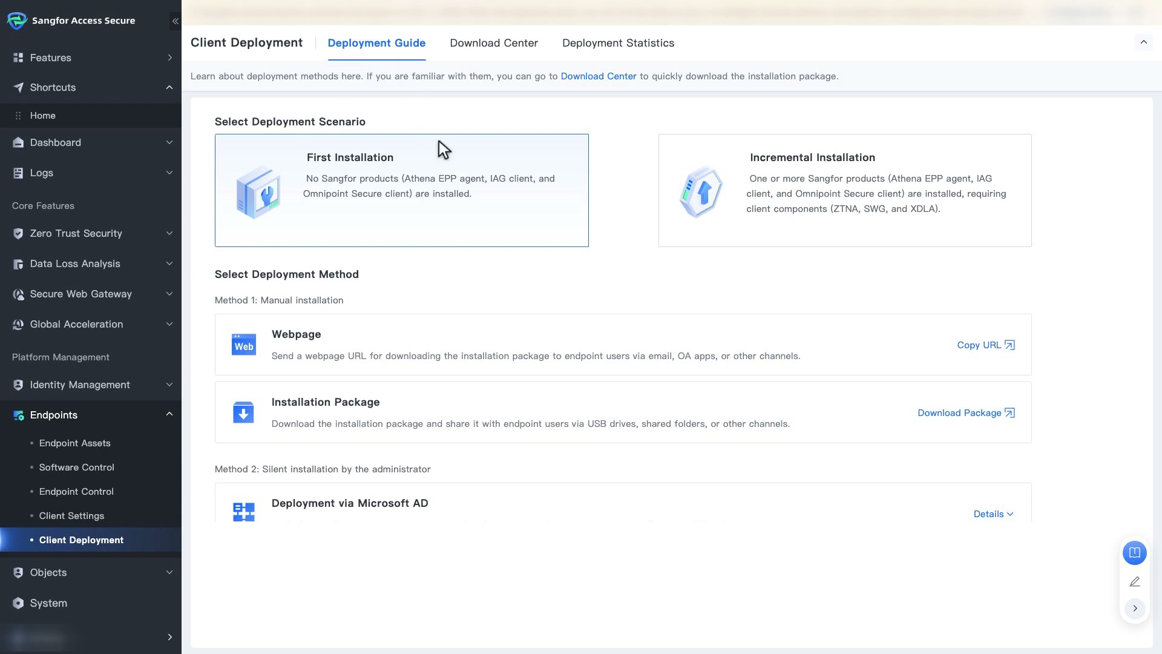Switch to the Download Center tab
The height and width of the screenshot is (654, 1162).
(x=494, y=43)
